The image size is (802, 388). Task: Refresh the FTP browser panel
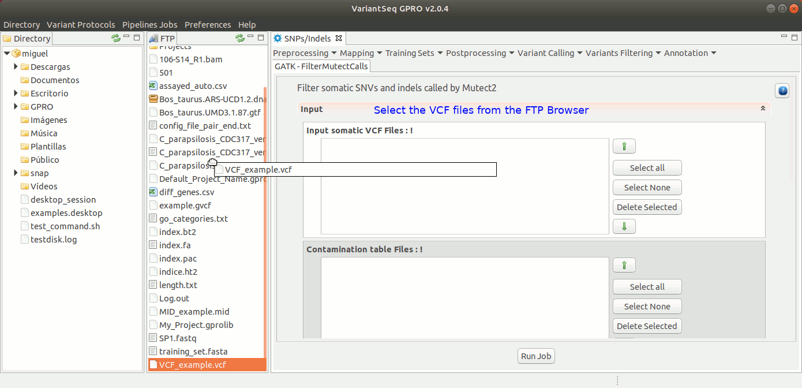point(239,38)
